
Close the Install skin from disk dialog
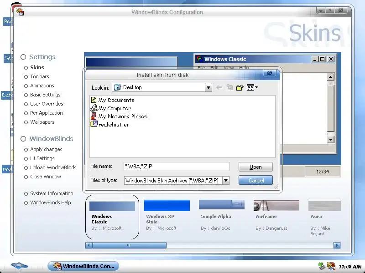(270, 73)
